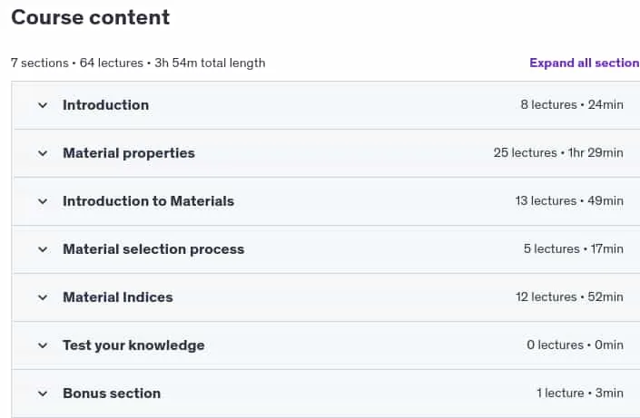The height and width of the screenshot is (418, 640).
Task: Expand the Introduction section chevron
Action: point(43,105)
